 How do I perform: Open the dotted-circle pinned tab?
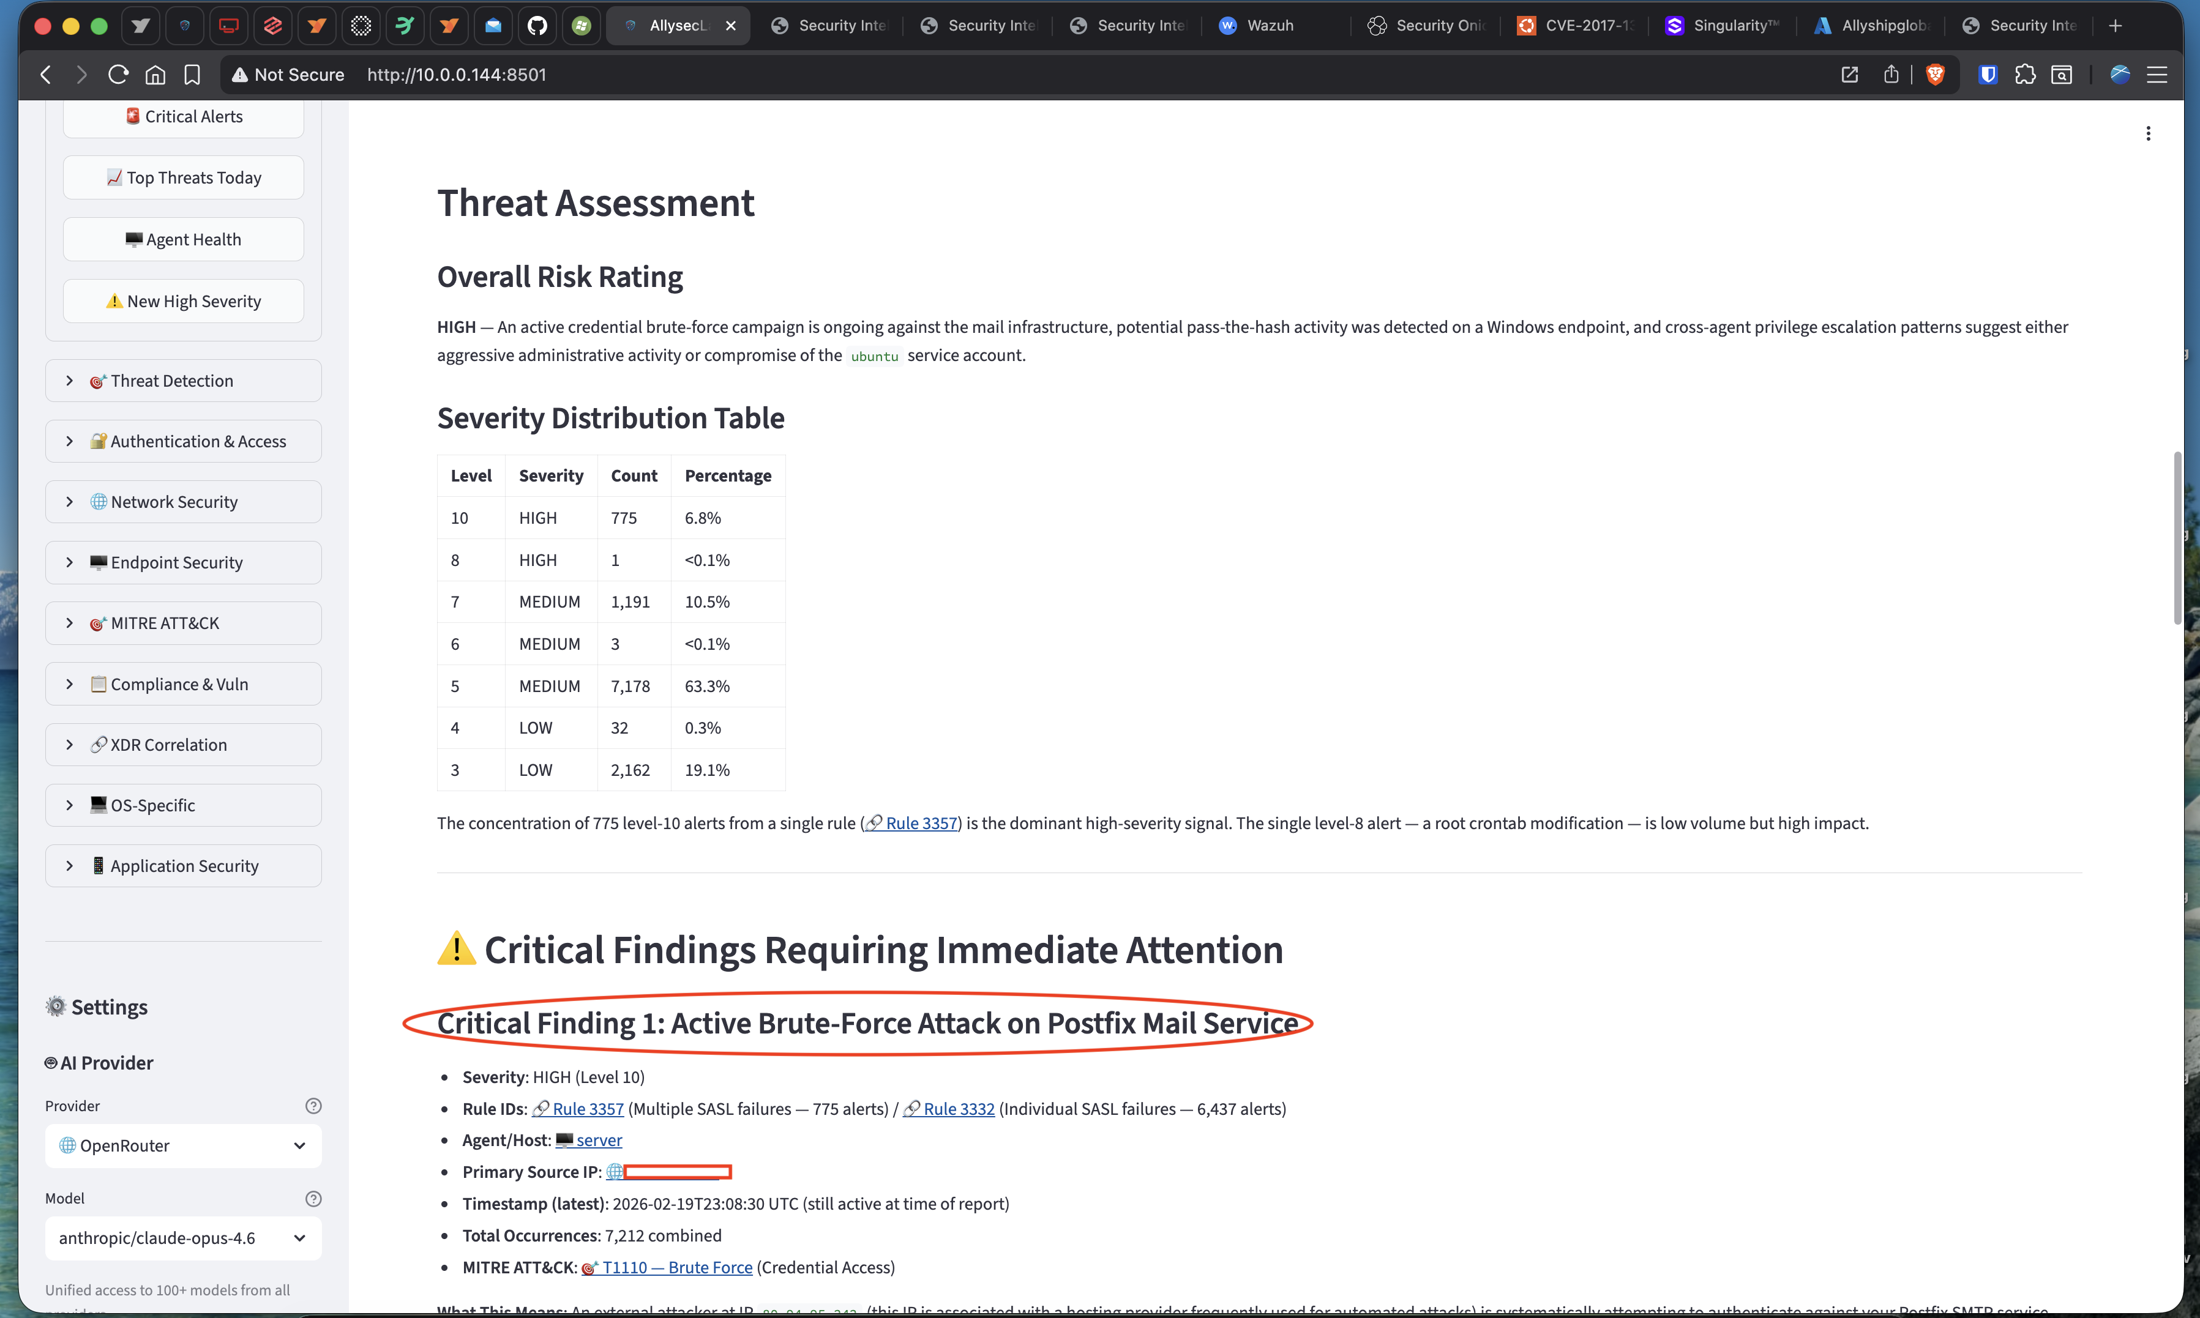(361, 26)
